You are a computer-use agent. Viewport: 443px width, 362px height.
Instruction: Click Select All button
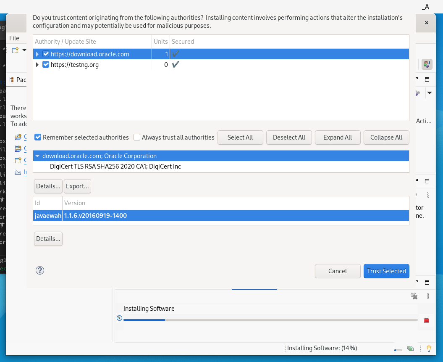[240, 137]
